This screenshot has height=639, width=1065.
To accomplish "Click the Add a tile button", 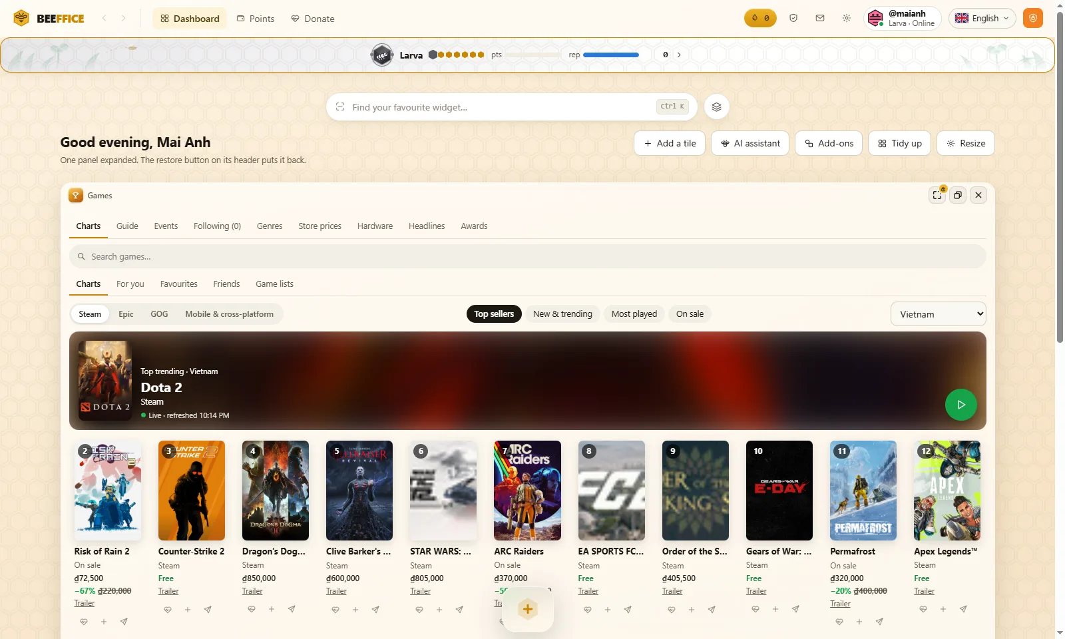I will click(x=670, y=143).
